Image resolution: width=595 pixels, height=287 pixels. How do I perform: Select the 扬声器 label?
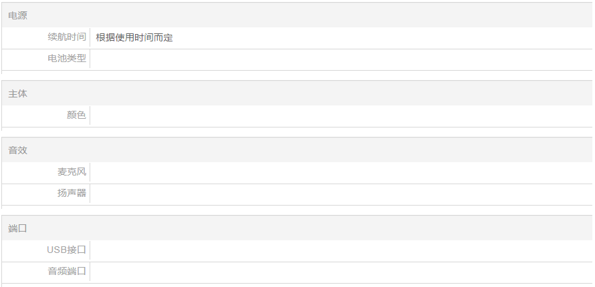(x=72, y=194)
